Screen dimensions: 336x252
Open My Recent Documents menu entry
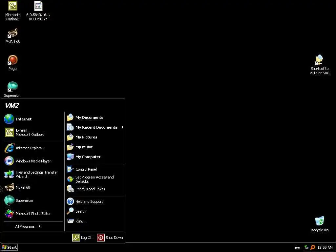pos(95,127)
